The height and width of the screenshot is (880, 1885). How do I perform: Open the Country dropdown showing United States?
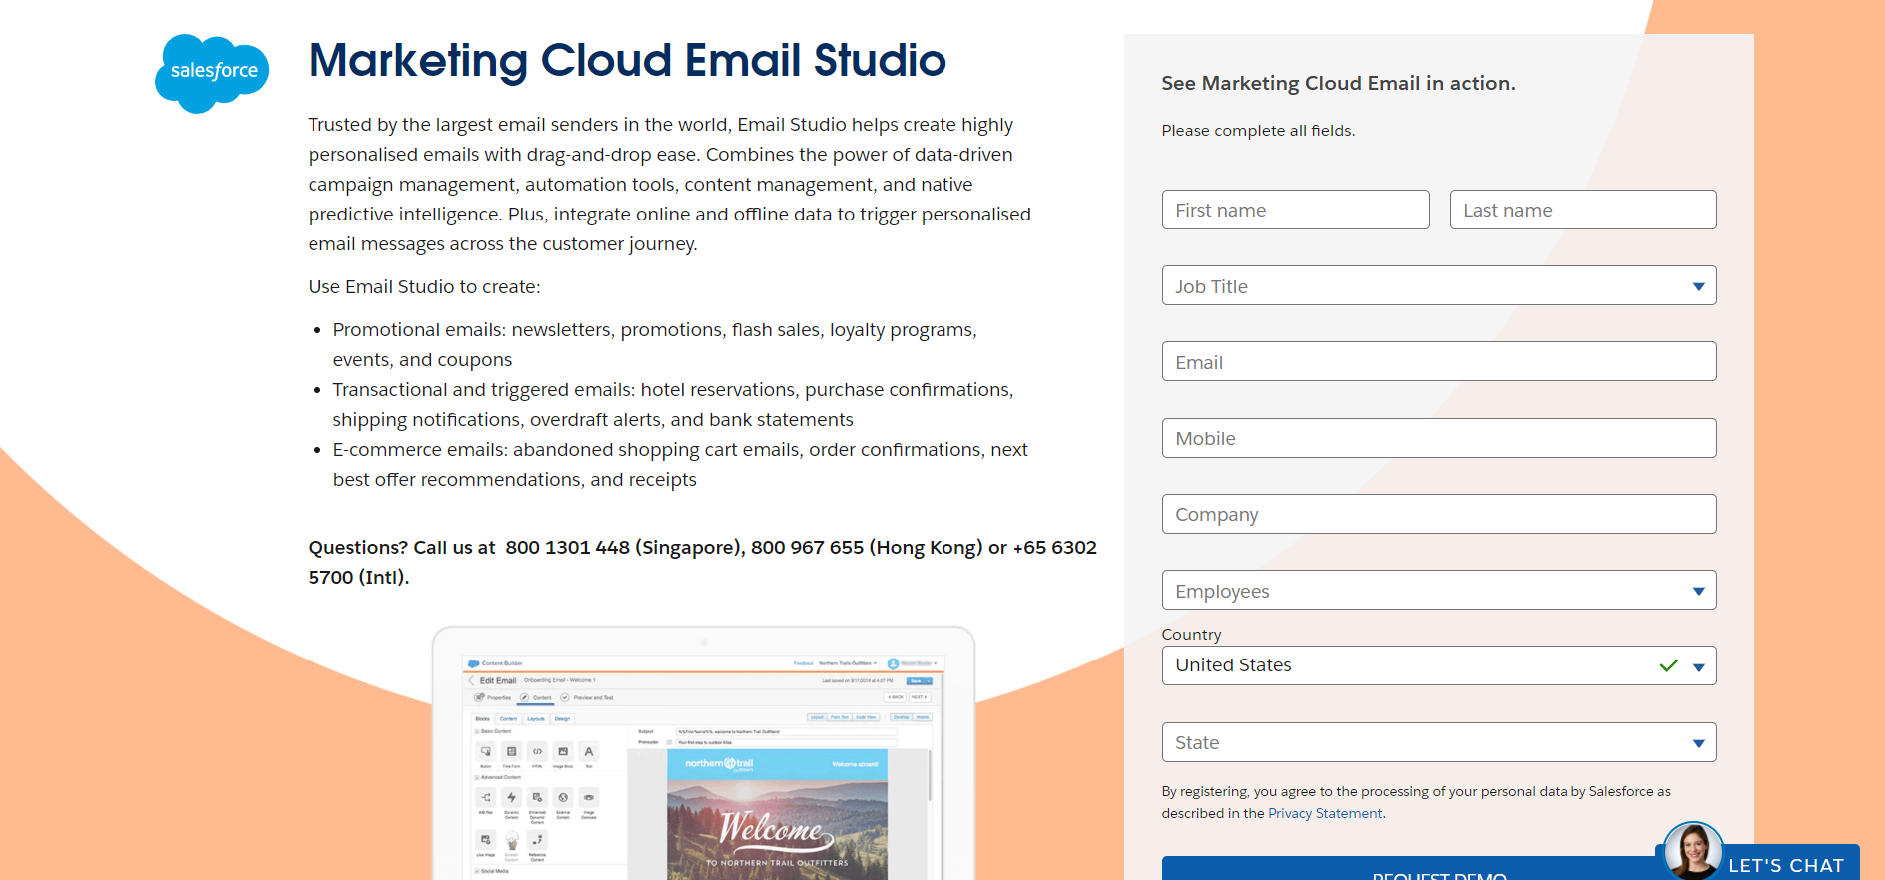point(1439,665)
